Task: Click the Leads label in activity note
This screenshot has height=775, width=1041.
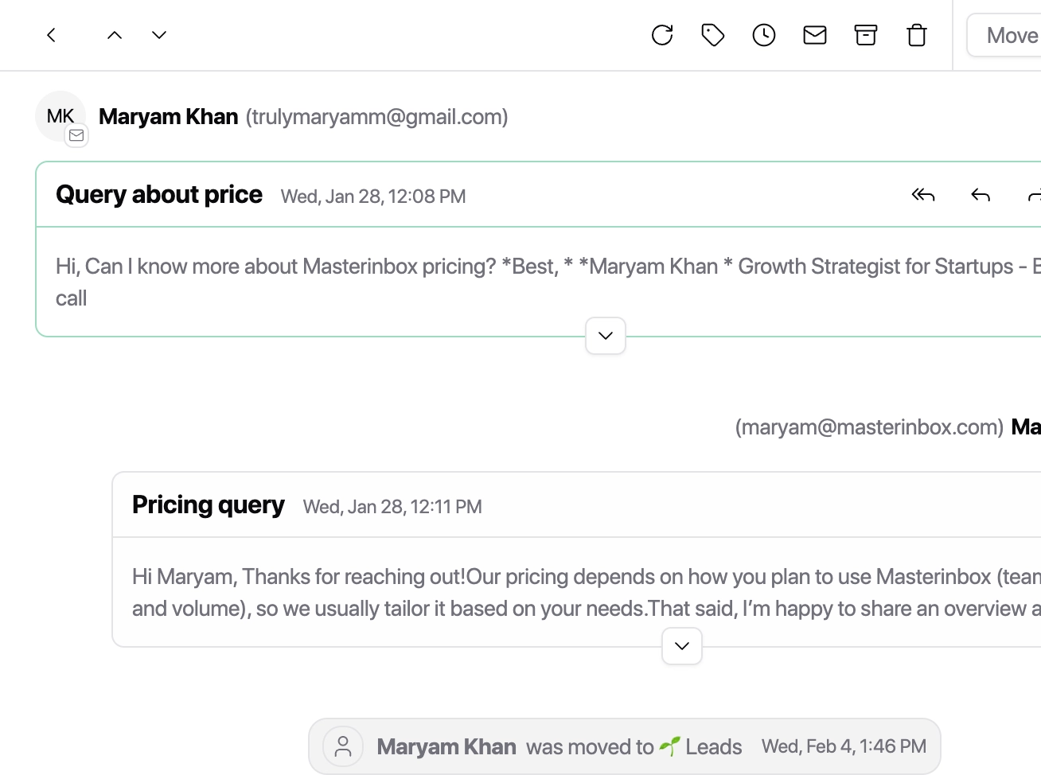Action: (x=713, y=747)
